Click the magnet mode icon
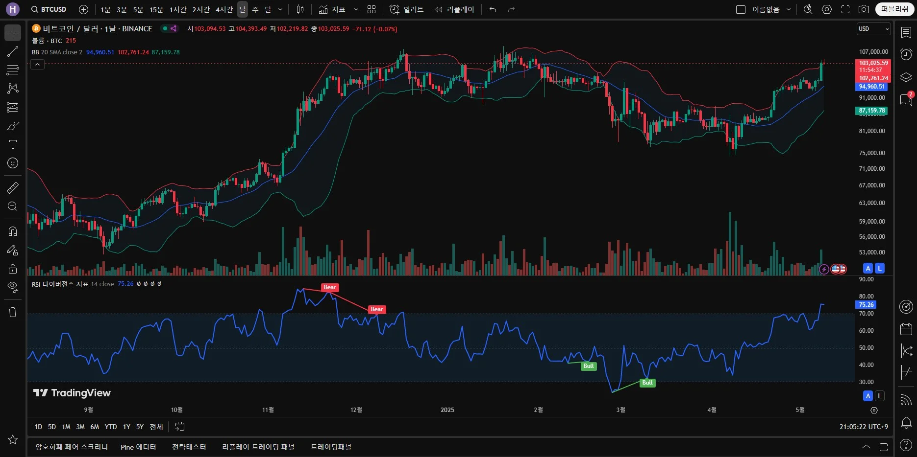Viewport: 917px width, 457px height. 13,231
